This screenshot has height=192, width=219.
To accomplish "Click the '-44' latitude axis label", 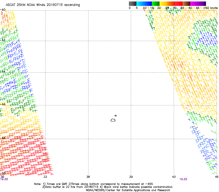I will coord(3,72).
